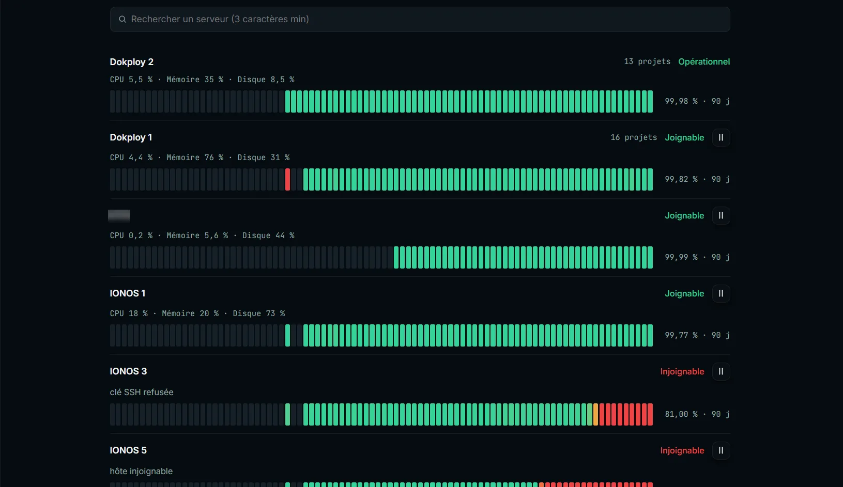Open the Dokploy 1 server title
Screen dimensions: 843x487
pyautogui.click(x=131, y=137)
